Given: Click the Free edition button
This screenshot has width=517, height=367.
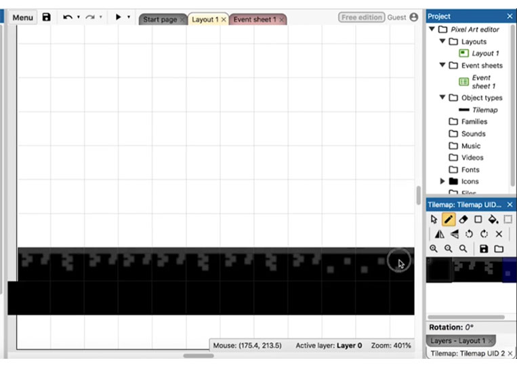Looking at the screenshot, I should coord(361,17).
